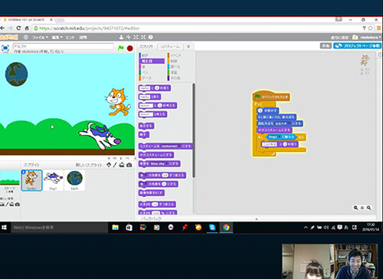Screen dimensions: 383x279
Task: Paint new backdrop brush icon under stage
Action: coord(8,204)
